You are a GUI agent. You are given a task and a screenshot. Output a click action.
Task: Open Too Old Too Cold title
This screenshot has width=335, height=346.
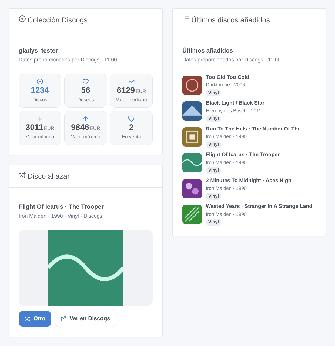click(x=227, y=77)
